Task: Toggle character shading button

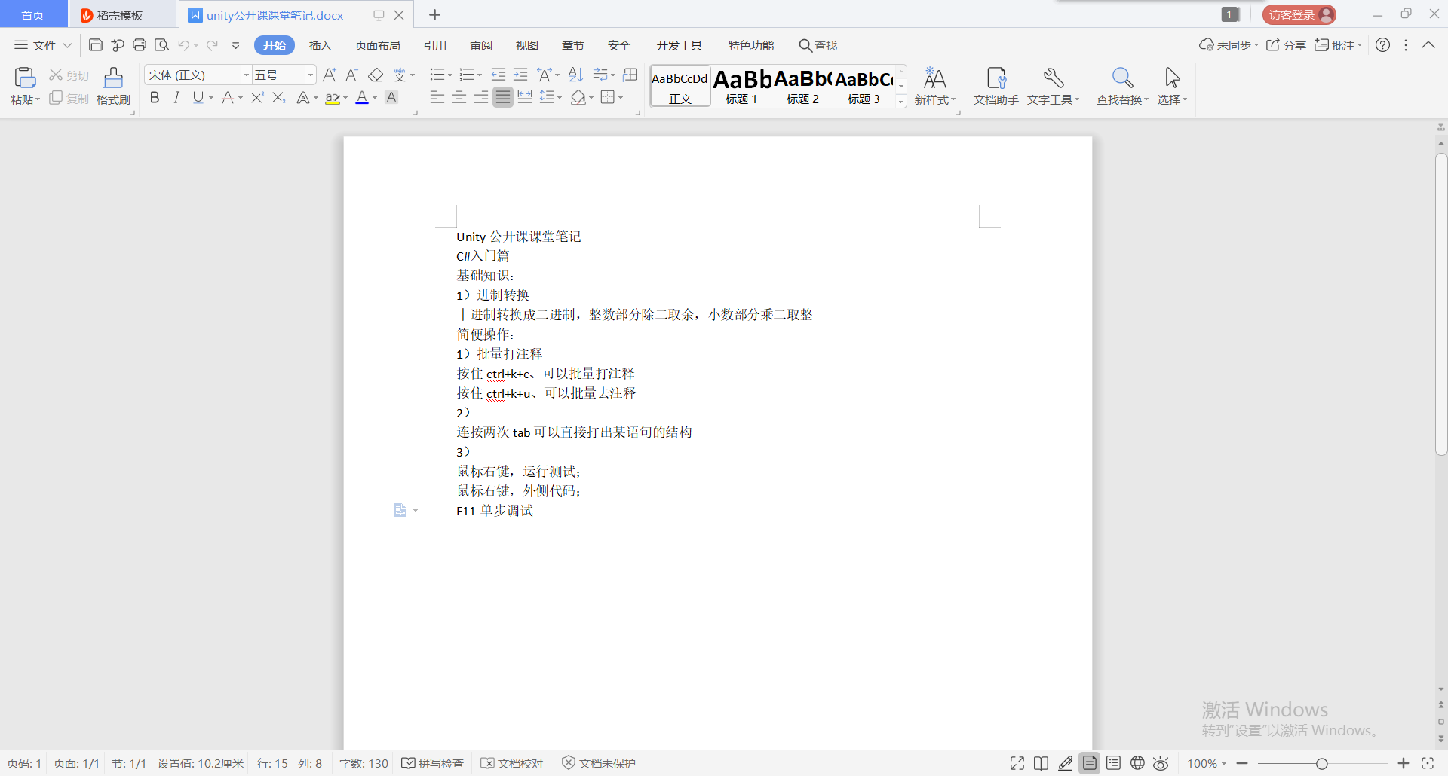Action: [391, 97]
